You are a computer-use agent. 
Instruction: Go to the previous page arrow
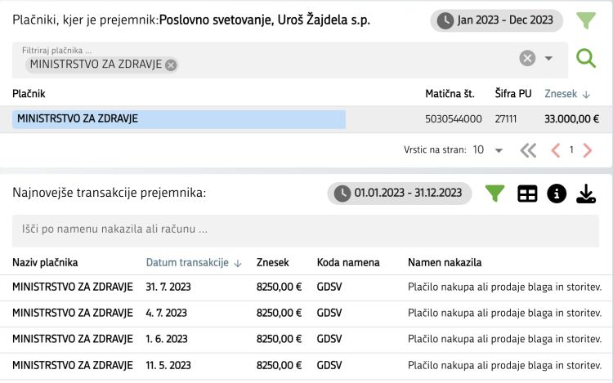tap(556, 150)
